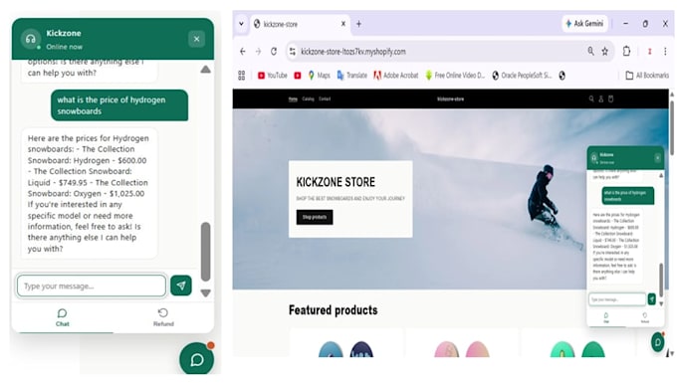Open the Free Online Video D... bookmark
This screenshot has height=383, width=677.
point(455,76)
